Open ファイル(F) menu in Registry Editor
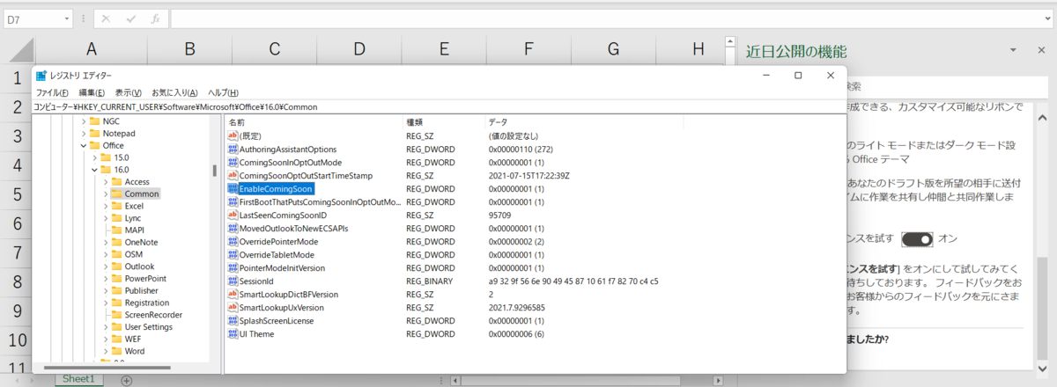The image size is (1057, 387). tap(52, 92)
